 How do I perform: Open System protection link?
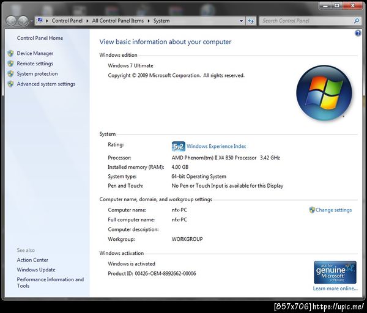click(x=37, y=74)
